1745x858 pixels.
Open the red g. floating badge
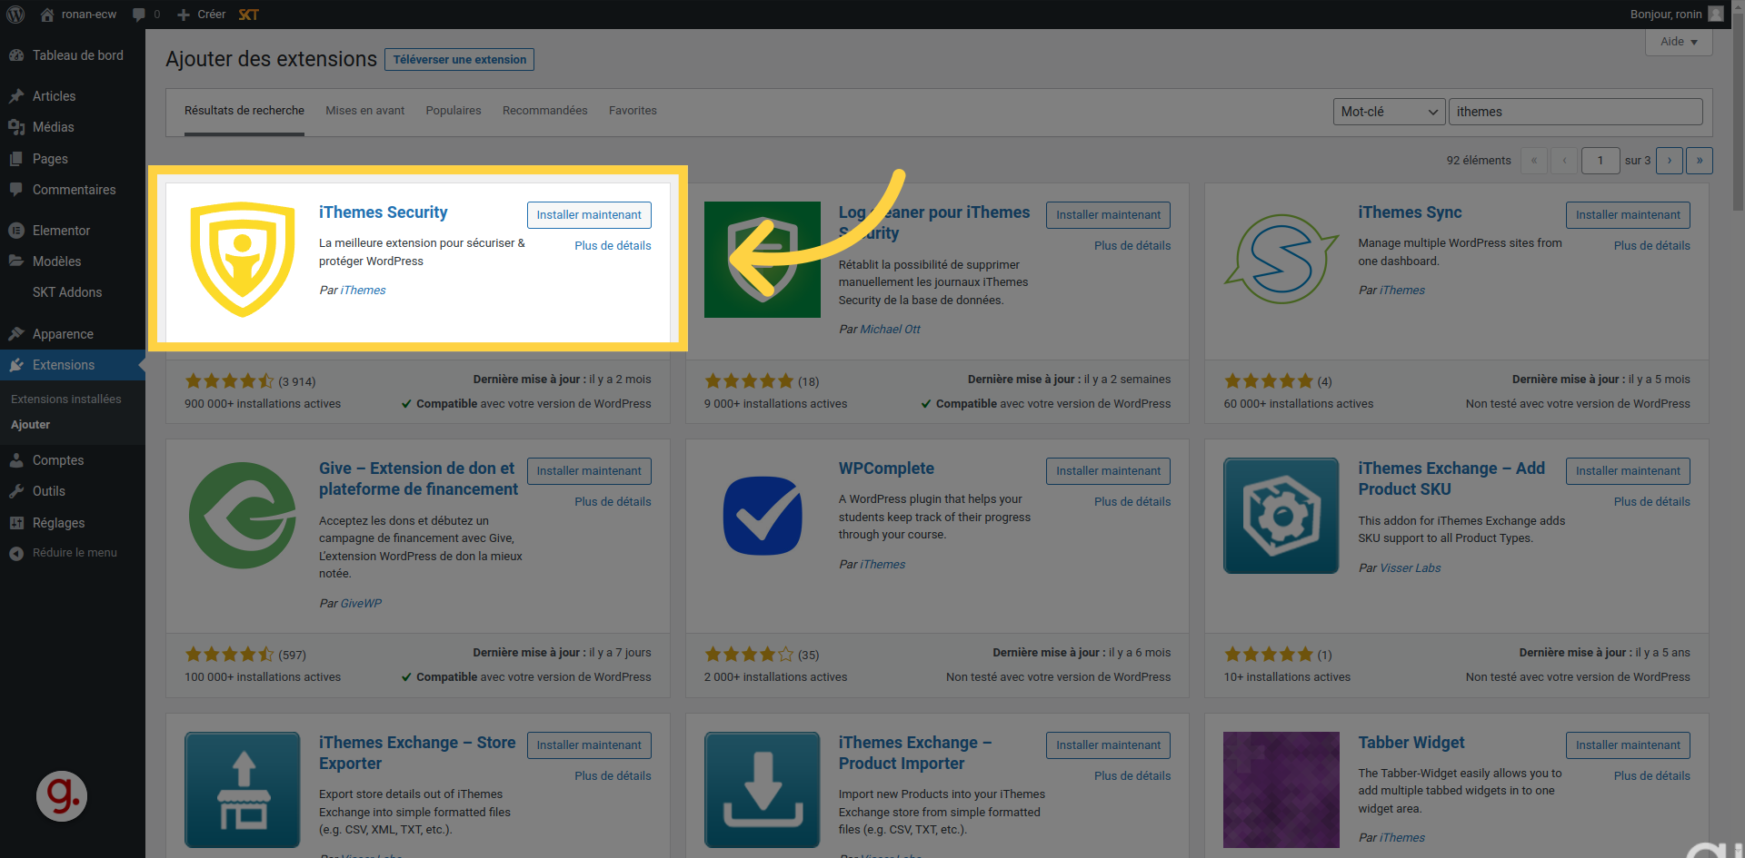[x=62, y=796]
